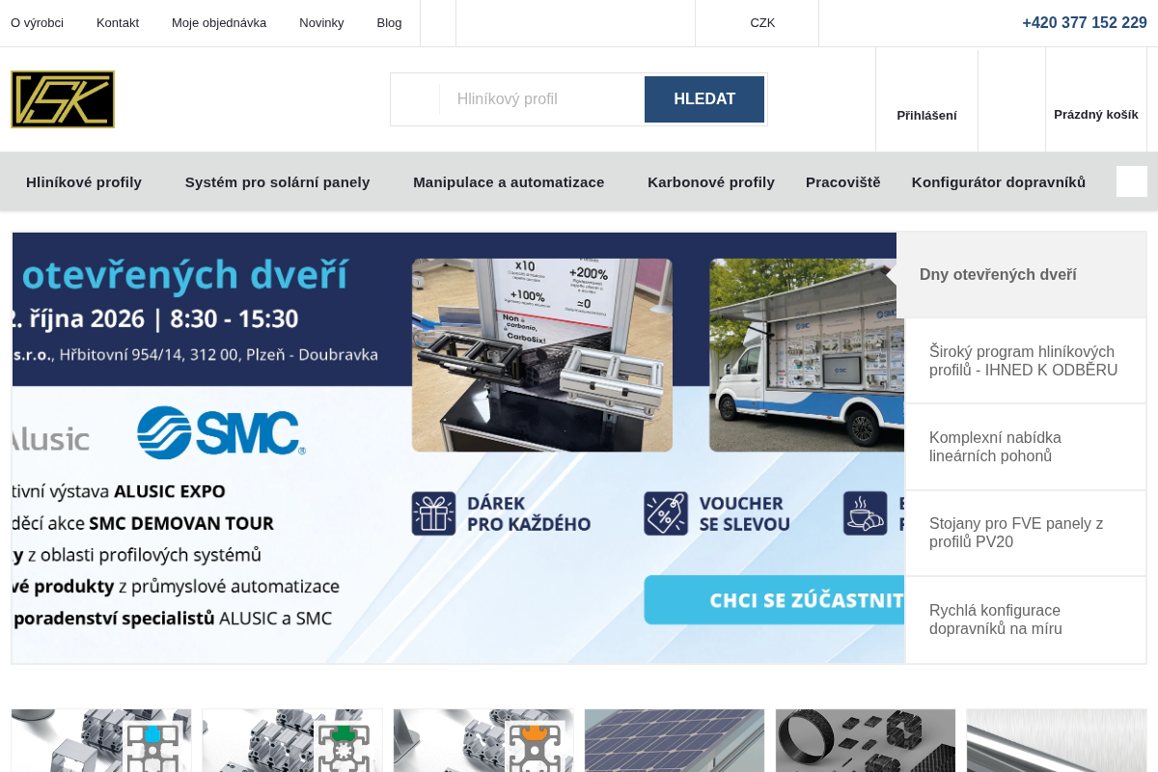The height and width of the screenshot is (772, 1158).
Task: Switch to Rychlá konfigurace dopravníků slide
Action: coord(1026,620)
